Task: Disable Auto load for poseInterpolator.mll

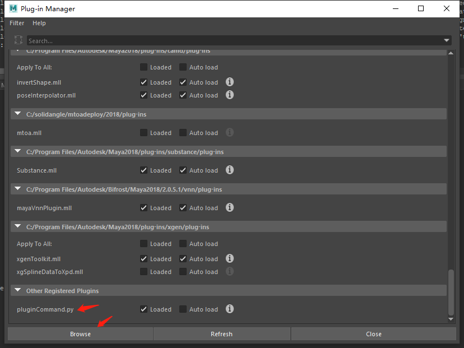Action: coord(183,95)
